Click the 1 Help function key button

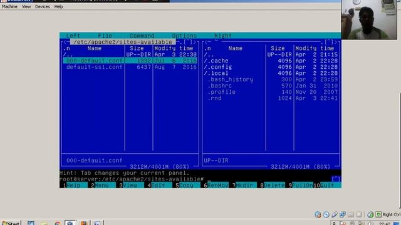[x=74, y=186]
